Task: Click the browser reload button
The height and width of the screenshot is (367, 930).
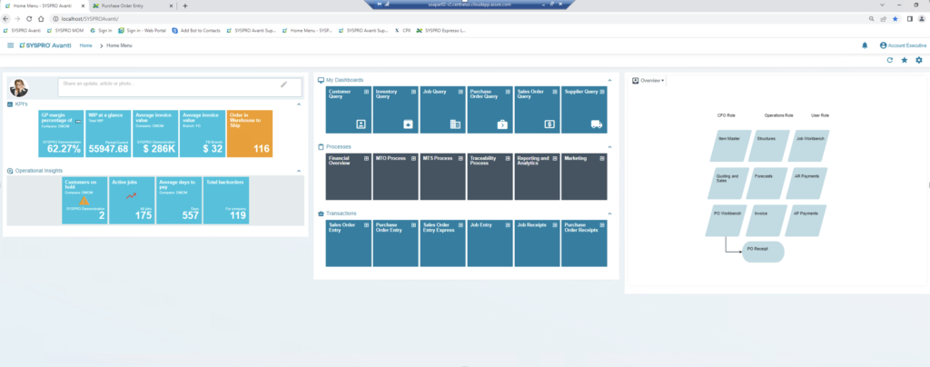Action: (29, 19)
